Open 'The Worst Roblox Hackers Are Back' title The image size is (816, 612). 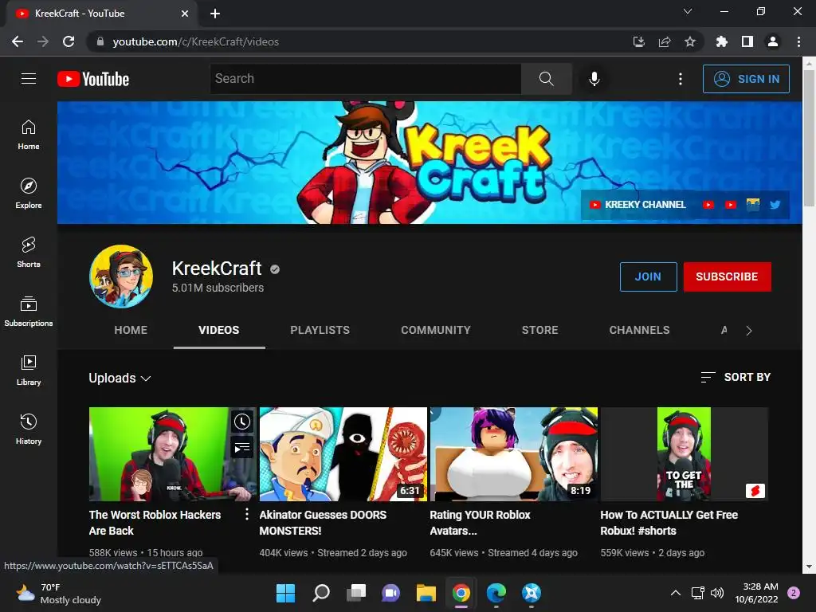(155, 523)
